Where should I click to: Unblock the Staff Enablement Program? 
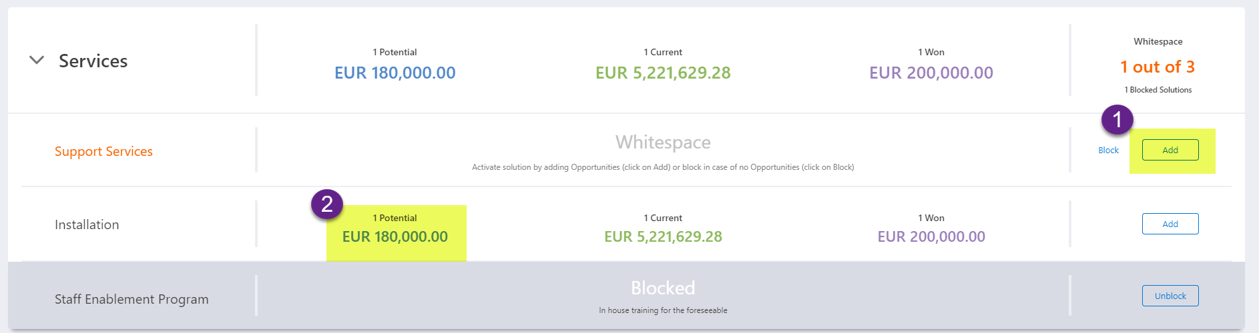1170,296
